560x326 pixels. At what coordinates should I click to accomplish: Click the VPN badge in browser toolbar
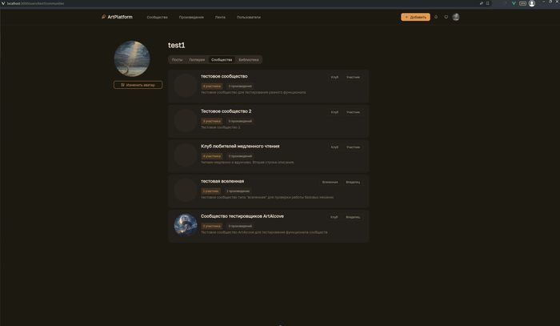click(x=522, y=3)
